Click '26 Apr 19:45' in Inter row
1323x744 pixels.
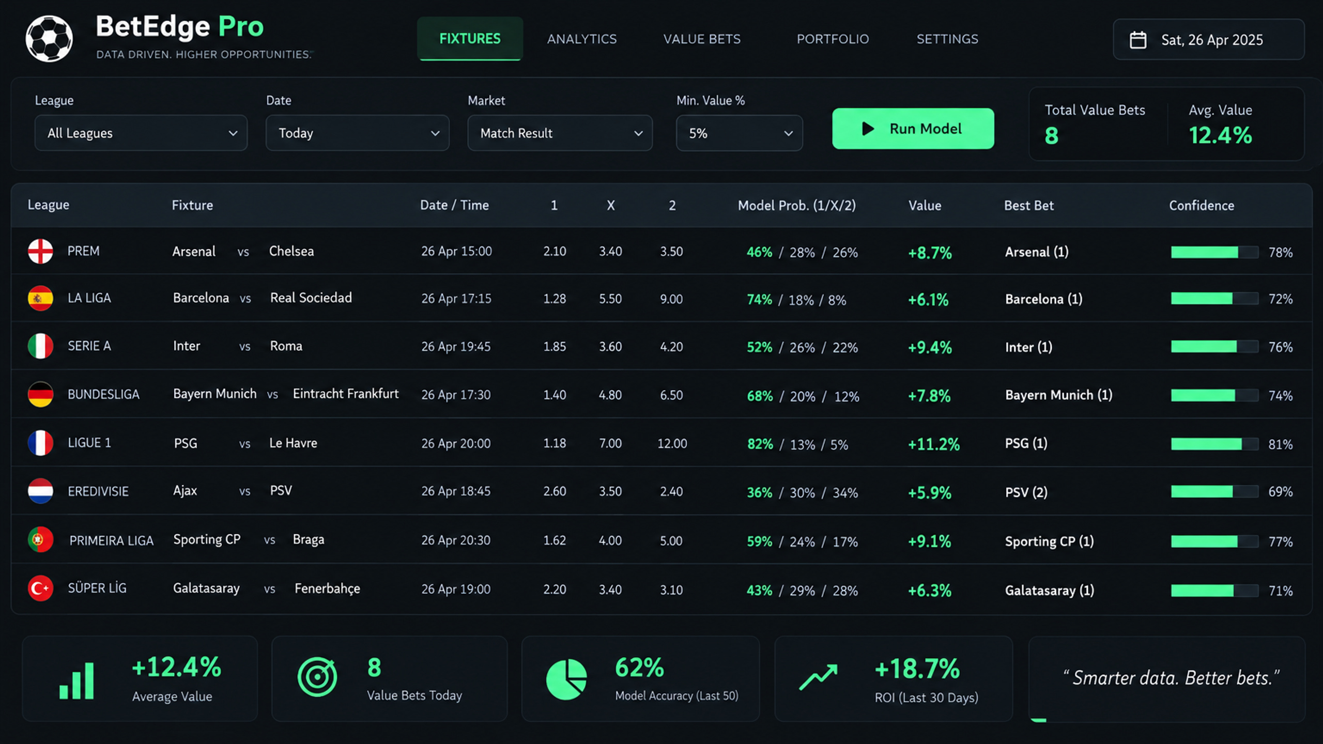click(456, 346)
